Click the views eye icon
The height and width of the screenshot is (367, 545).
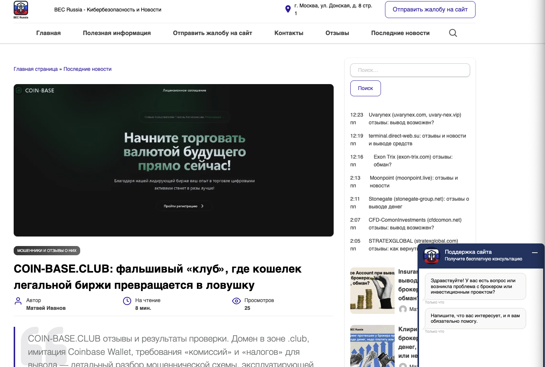(x=236, y=301)
